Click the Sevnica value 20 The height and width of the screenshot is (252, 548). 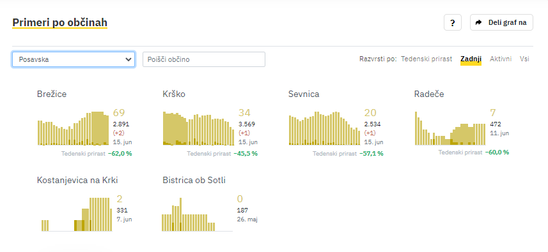pyautogui.click(x=370, y=112)
